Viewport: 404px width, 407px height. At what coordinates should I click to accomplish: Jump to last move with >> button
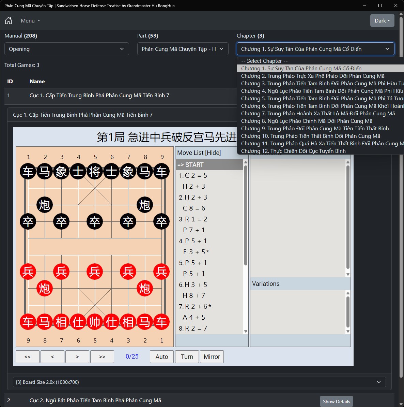[102, 357]
